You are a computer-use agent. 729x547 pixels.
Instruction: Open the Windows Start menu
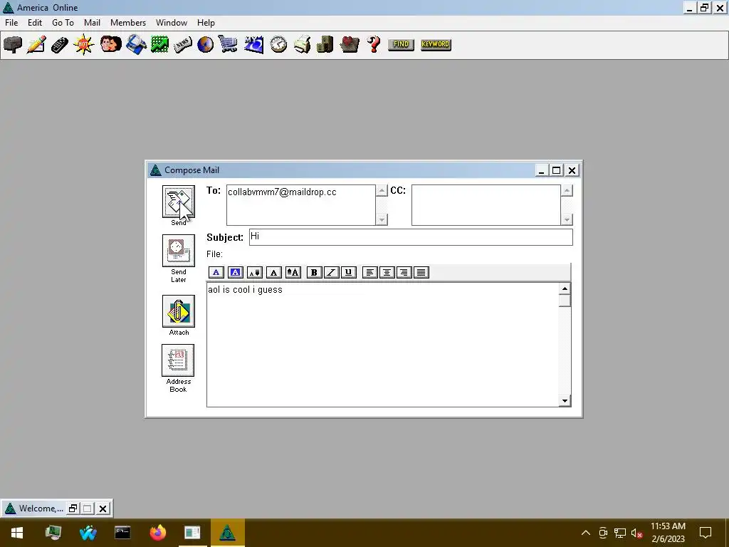point(17,533)
